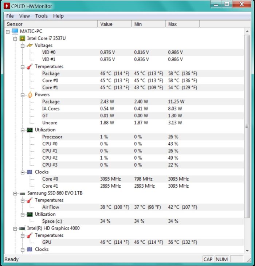Select the MATIC-PC computer monitor icon
255x266 pixels.
coord(15,31)
